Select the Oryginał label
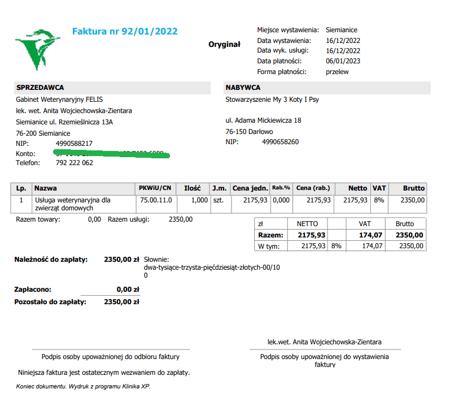The width and height of the screenshot is (459, 402). tap(225, 45)
